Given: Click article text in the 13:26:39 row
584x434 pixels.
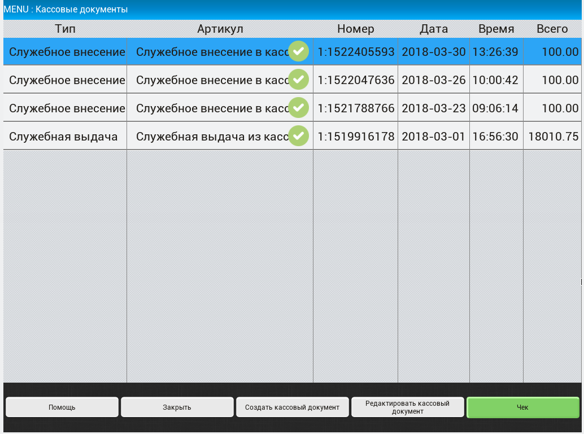Looking at the screenshot, I should 212,52.
